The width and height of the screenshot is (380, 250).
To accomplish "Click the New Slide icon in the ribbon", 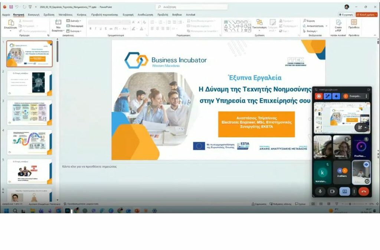I will (x=58, y=23).
